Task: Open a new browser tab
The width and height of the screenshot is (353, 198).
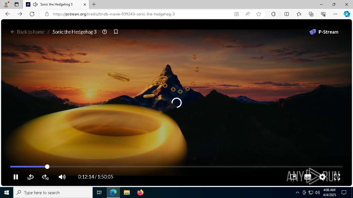Action: click(94, 4)
